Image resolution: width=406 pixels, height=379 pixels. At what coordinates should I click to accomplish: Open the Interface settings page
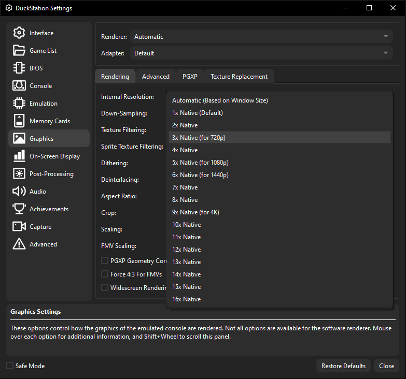click(x=49, y=33)
